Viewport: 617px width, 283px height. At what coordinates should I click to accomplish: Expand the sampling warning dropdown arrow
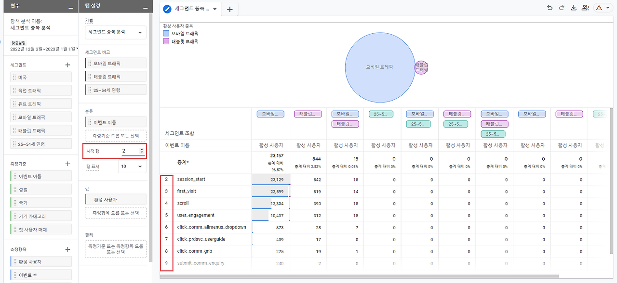pyautogui.click(x=607, y=8)
